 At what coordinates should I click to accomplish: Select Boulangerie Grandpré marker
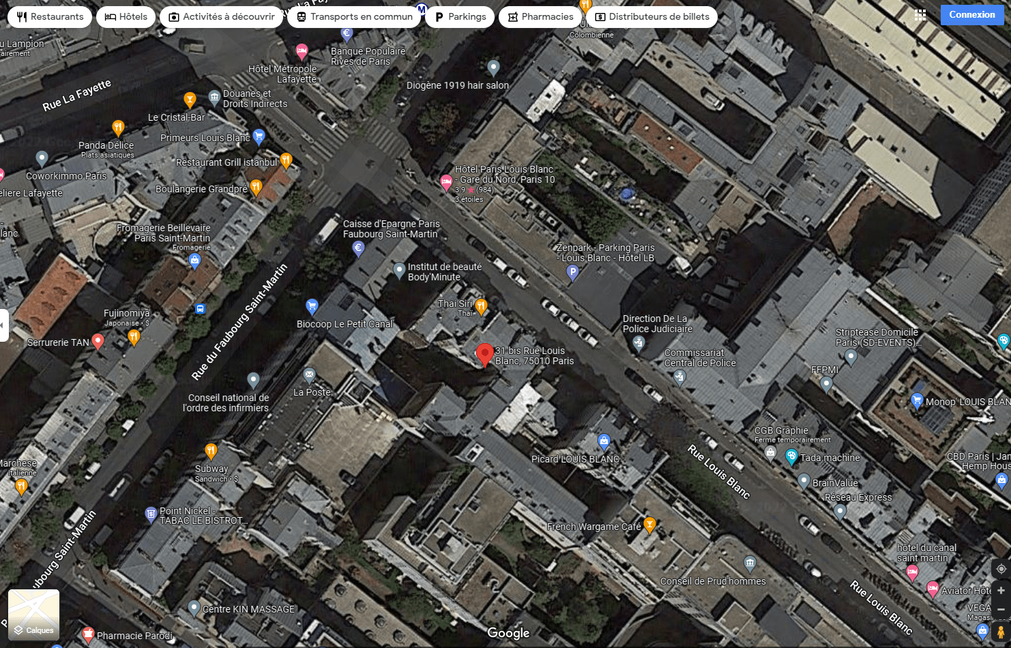point(256,188)
